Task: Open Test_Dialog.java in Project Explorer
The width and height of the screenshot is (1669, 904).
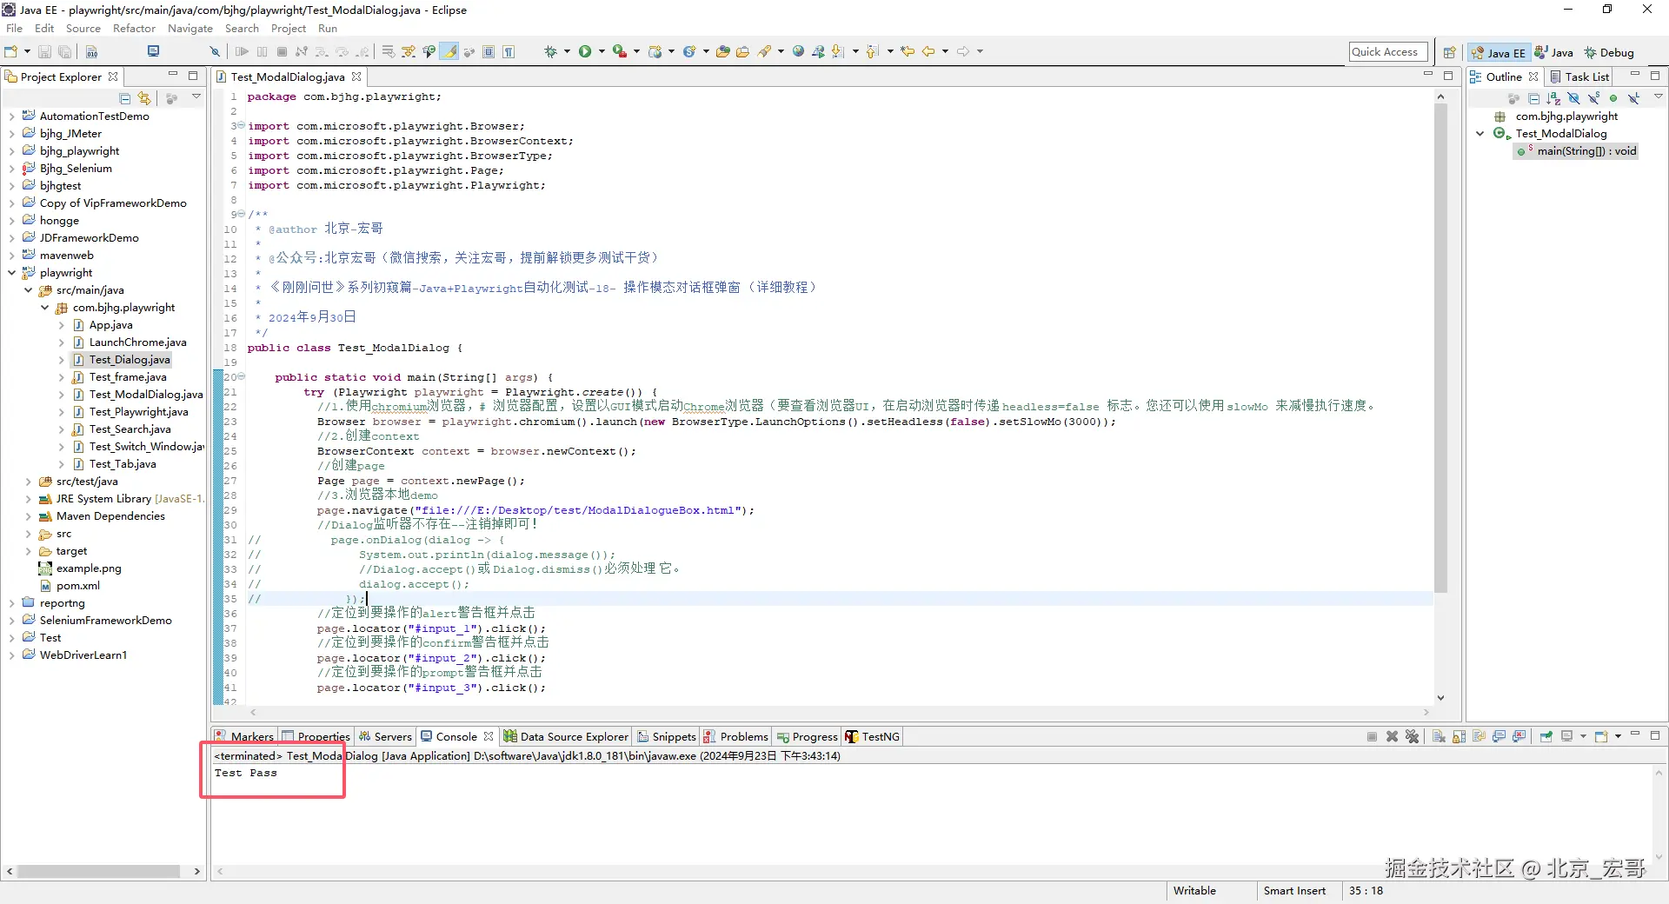Action: click(130, 360)
